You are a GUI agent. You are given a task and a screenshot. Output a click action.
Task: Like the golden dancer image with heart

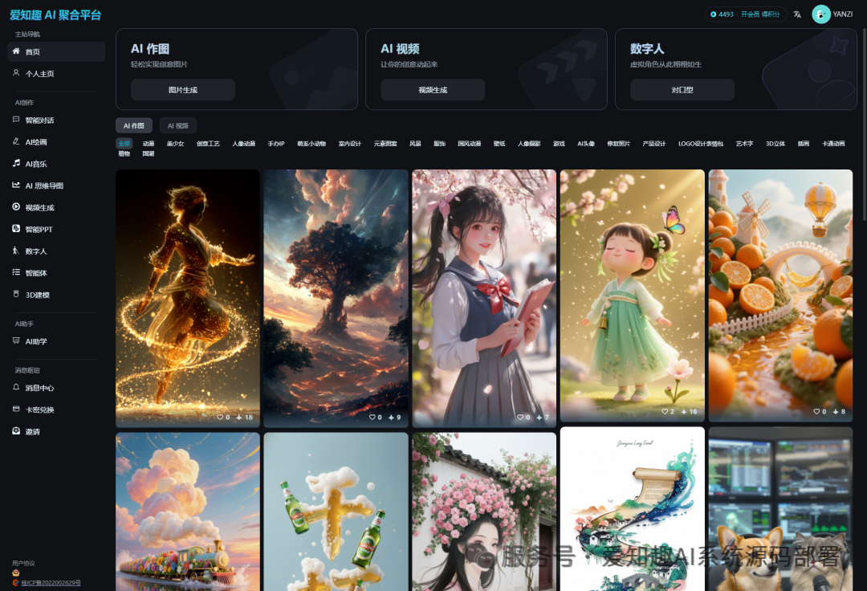pyautogui.click(x=219, y=418)
